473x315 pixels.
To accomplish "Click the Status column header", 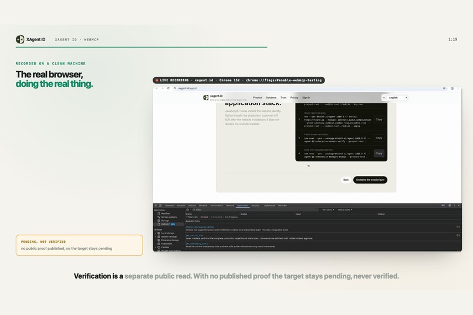I will (x=244, y=214).
